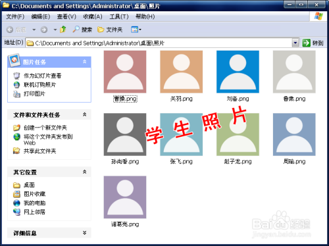
Task: Collapse the 文件和文件夹任务 panel
Action: tap(85, 114)
